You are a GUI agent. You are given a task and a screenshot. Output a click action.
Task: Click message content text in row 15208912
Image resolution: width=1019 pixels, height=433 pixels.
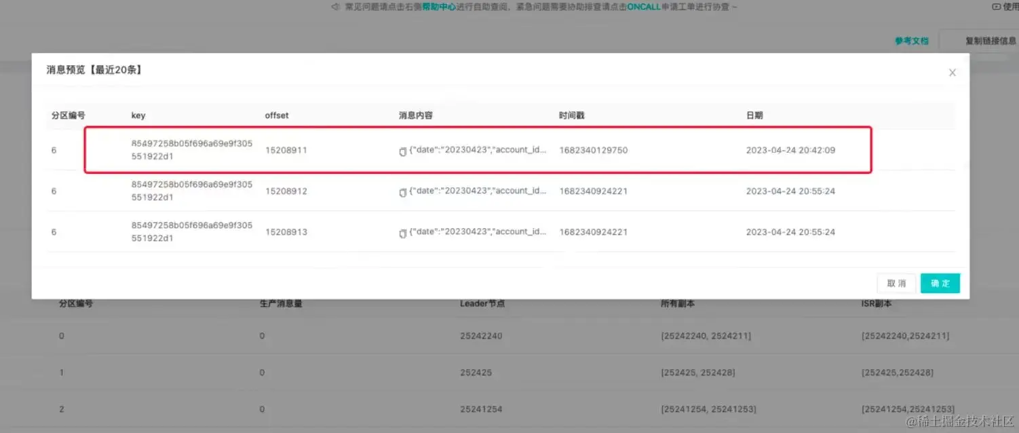(x=478, y=191)
